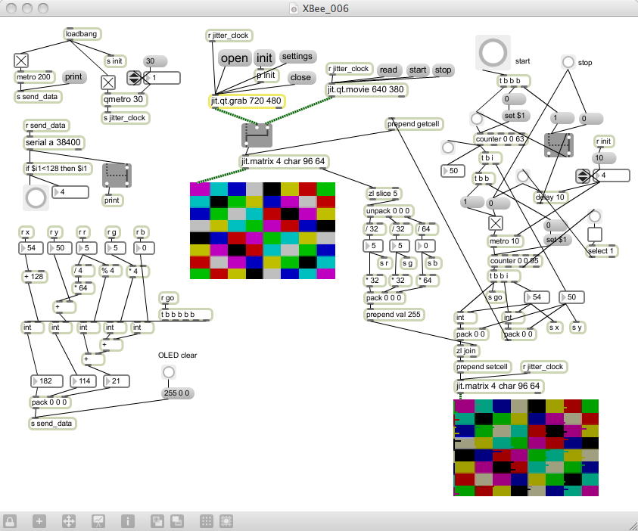
Task: Click the number box showing 21
Action: (117, 381)
